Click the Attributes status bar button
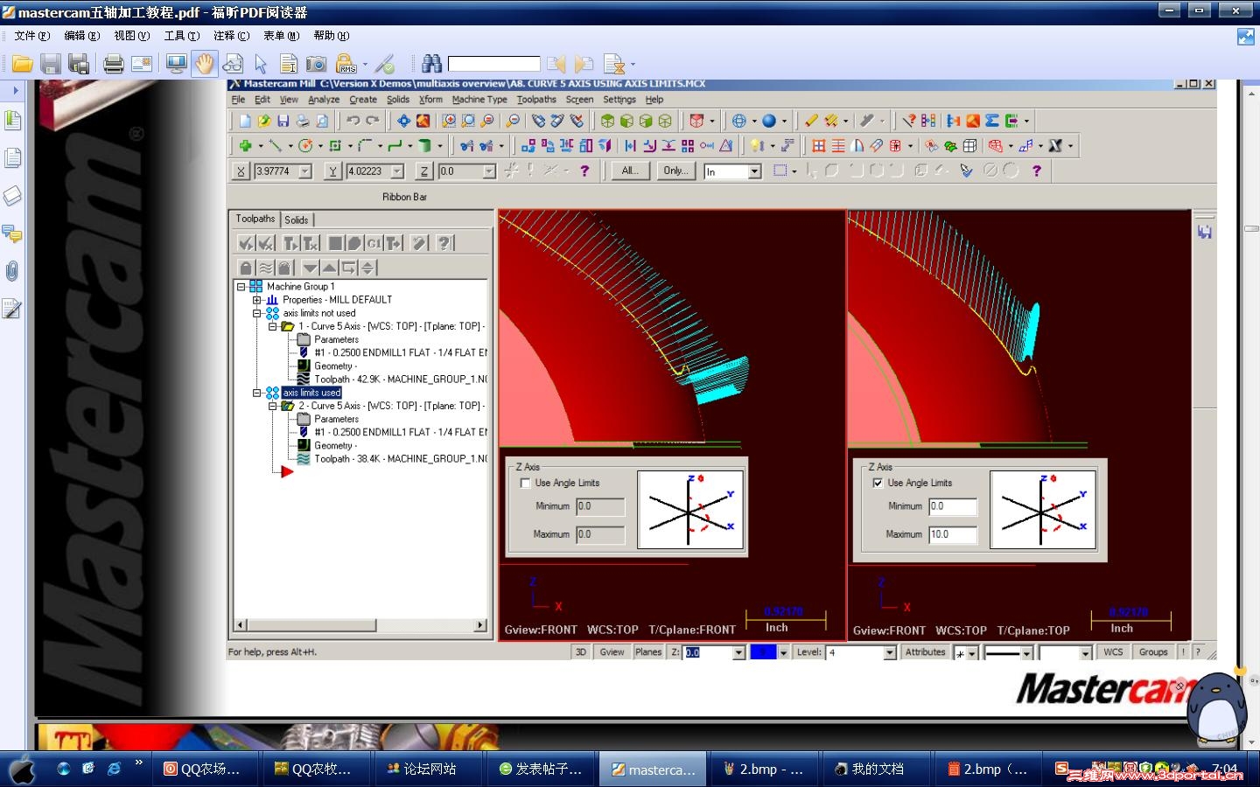 click(x=926, y=652)
